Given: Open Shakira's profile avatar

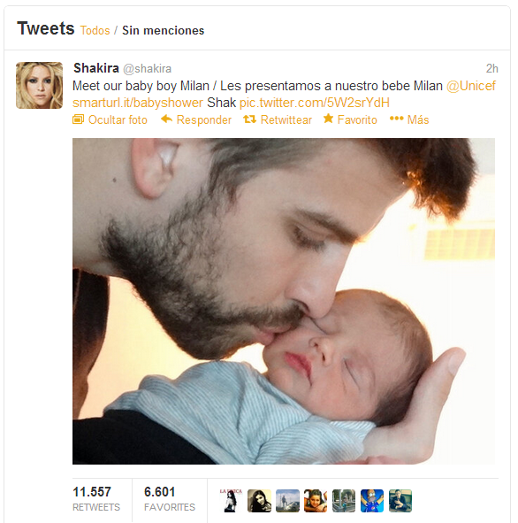Looking at the screenshot, I should click(x=39, y=85).
